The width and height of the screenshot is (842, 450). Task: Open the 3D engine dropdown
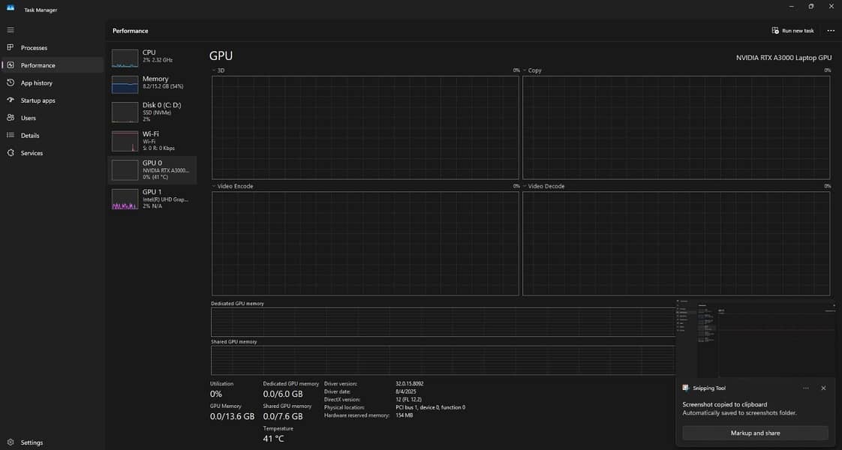pos(214,70)
